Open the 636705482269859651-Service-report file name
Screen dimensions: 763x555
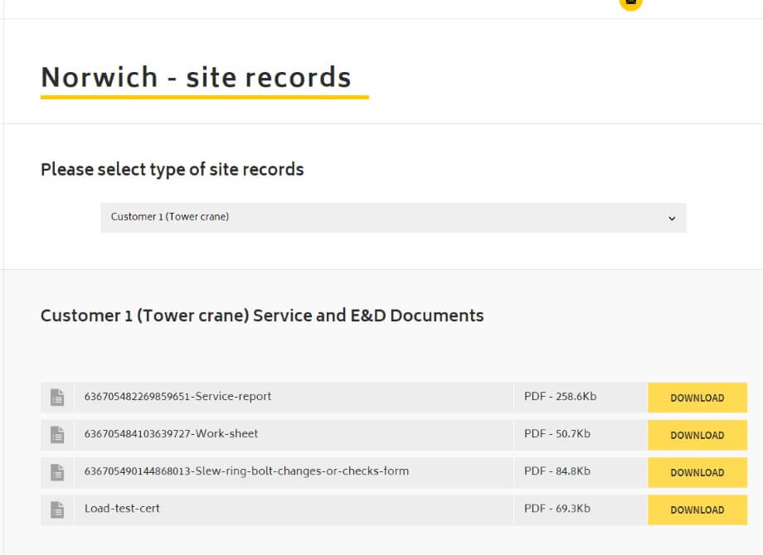click(177, 397)
